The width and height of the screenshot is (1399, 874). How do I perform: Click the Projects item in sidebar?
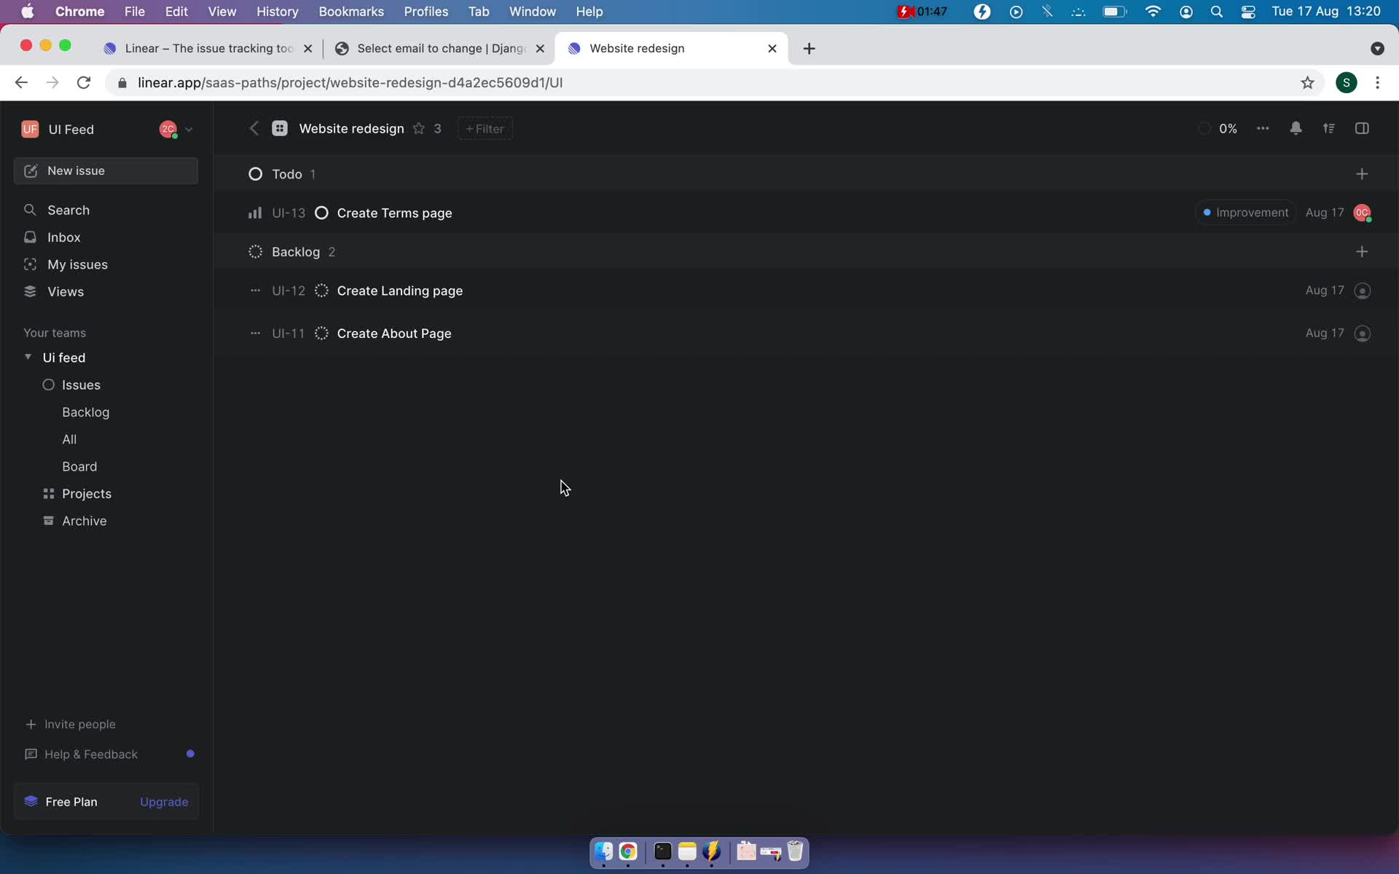87,493
